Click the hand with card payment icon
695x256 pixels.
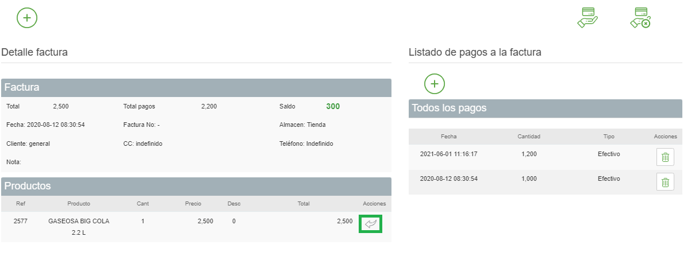[588, 17]
